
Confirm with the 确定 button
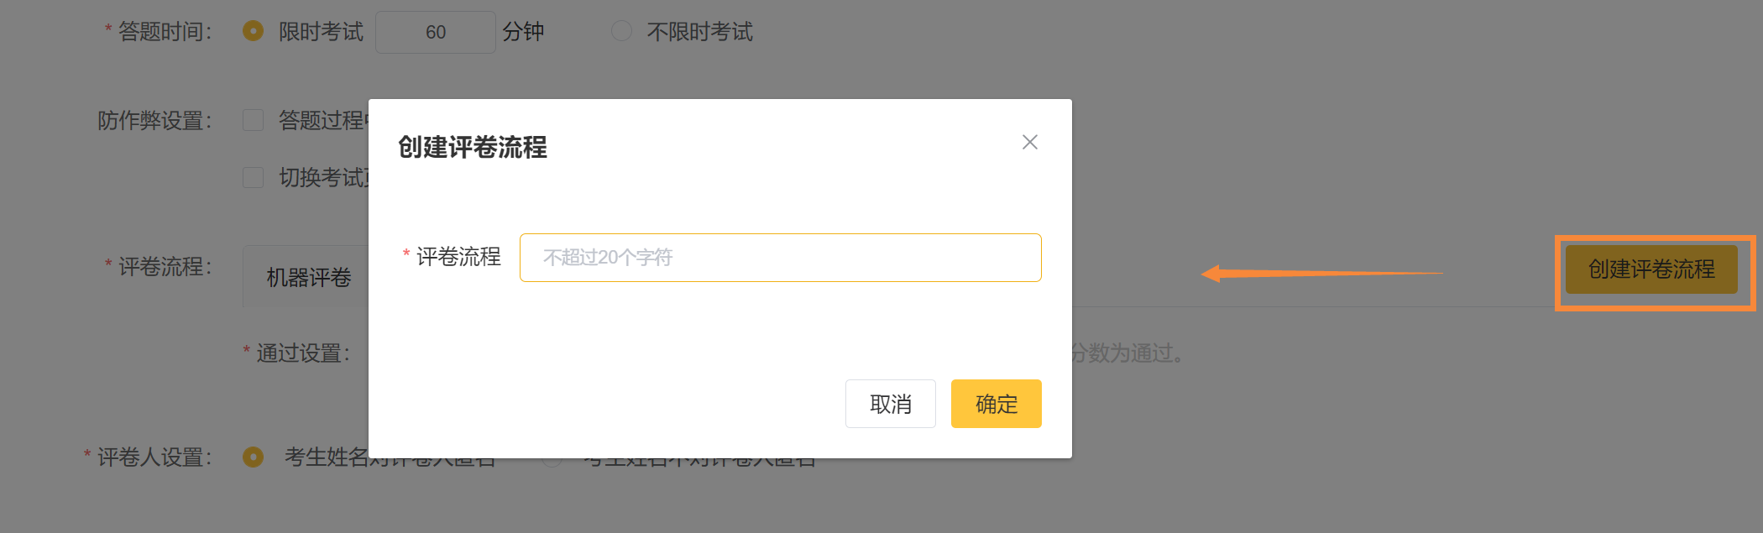pos(996,404)
